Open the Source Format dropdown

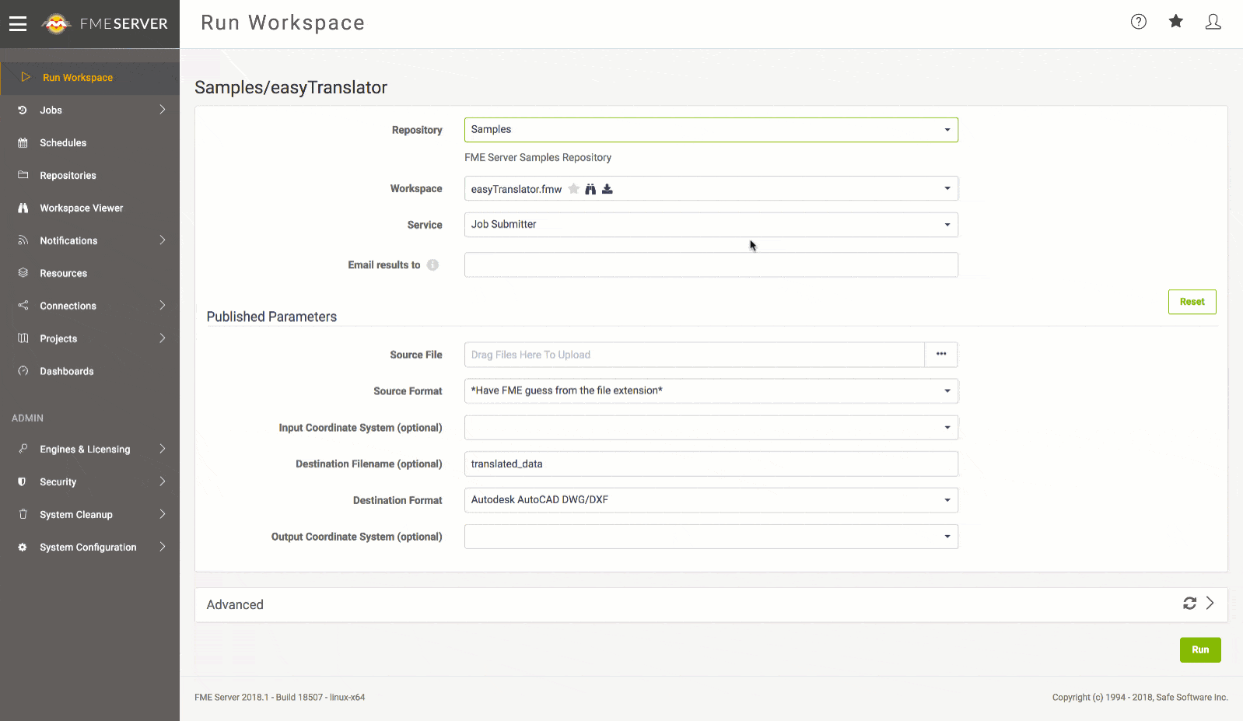(711, 391)
